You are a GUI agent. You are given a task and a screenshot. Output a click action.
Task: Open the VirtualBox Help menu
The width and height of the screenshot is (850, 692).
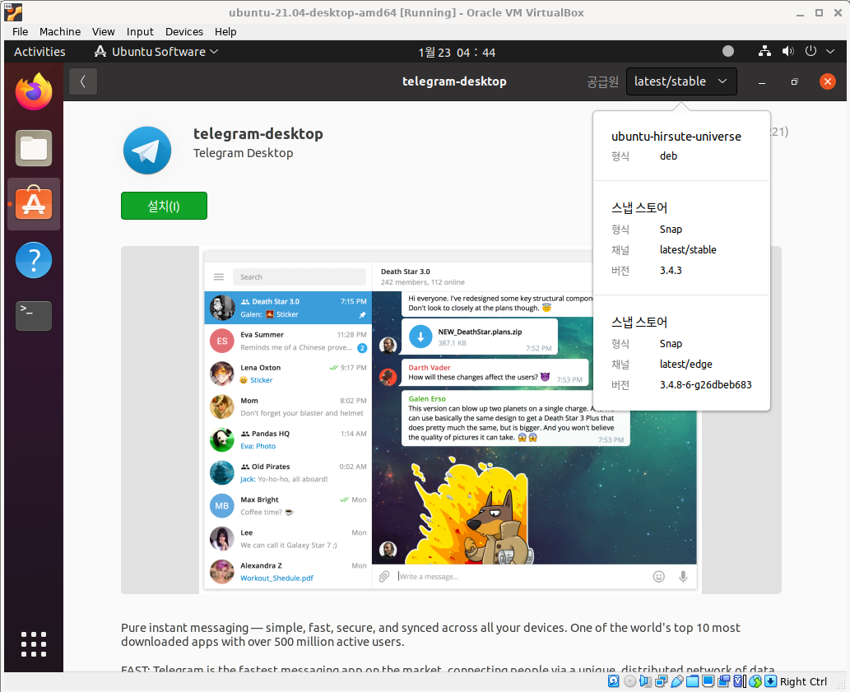225,31
